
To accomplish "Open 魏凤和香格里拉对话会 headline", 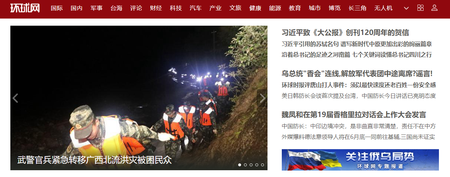I will [354, 115].
